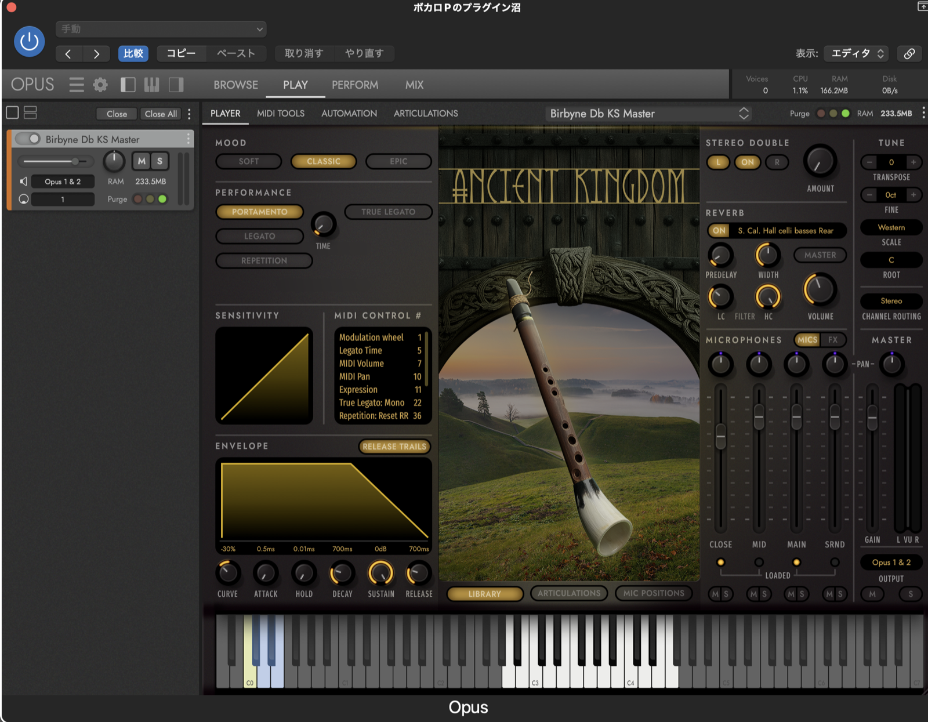Viewport: 928px width, 722px height.
Task: Click the compare 比較 button
Action: click(133, 53)
